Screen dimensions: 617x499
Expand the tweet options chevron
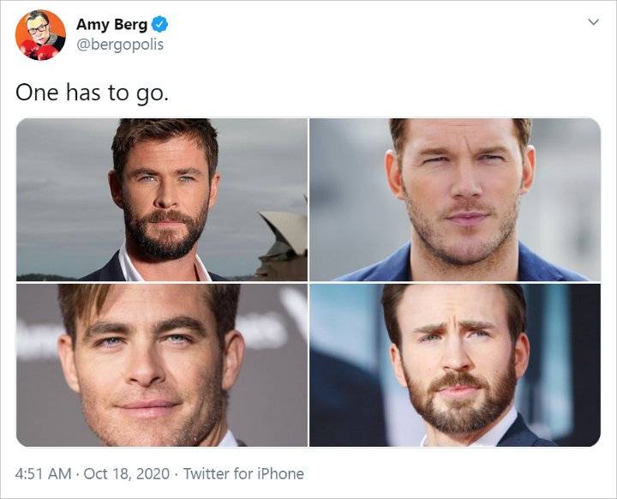click(x=593, y=21)
